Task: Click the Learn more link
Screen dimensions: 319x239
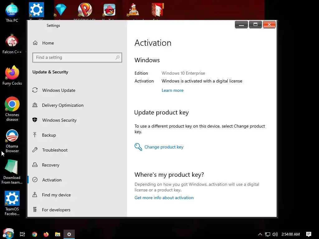Action: pyautogui.click(x=173, y=91)
